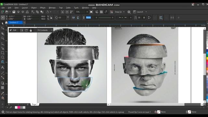Click Select Contents button in PowerClip toolbar
The image size is (208, 117).
[22, 30]
